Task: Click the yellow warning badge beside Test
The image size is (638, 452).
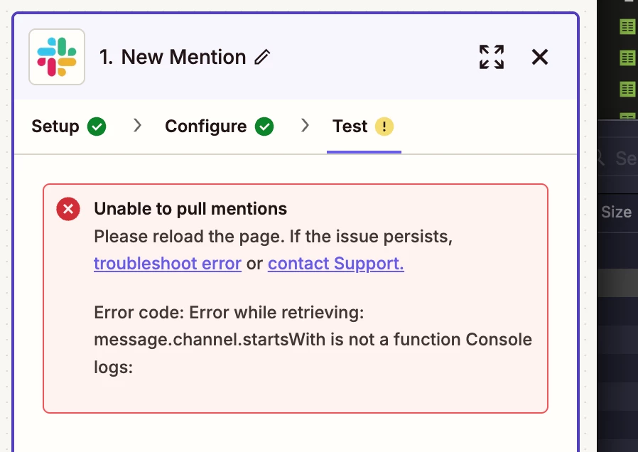Action: 384,126
